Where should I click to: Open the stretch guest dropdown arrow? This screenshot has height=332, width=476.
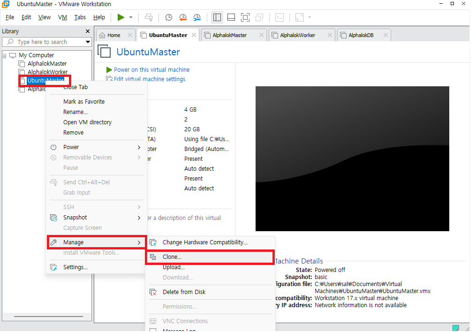tap(310, 17)
